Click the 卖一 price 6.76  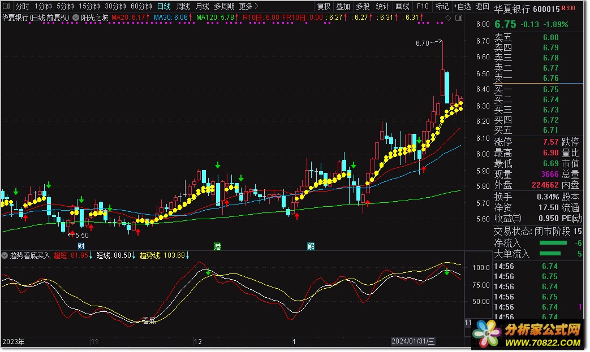pos(550,78)
